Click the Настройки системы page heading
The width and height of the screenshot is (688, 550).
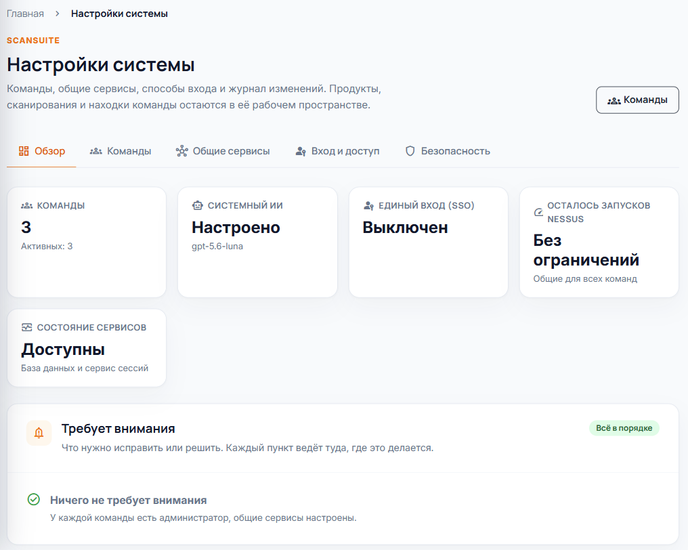(x=100, y=64)
